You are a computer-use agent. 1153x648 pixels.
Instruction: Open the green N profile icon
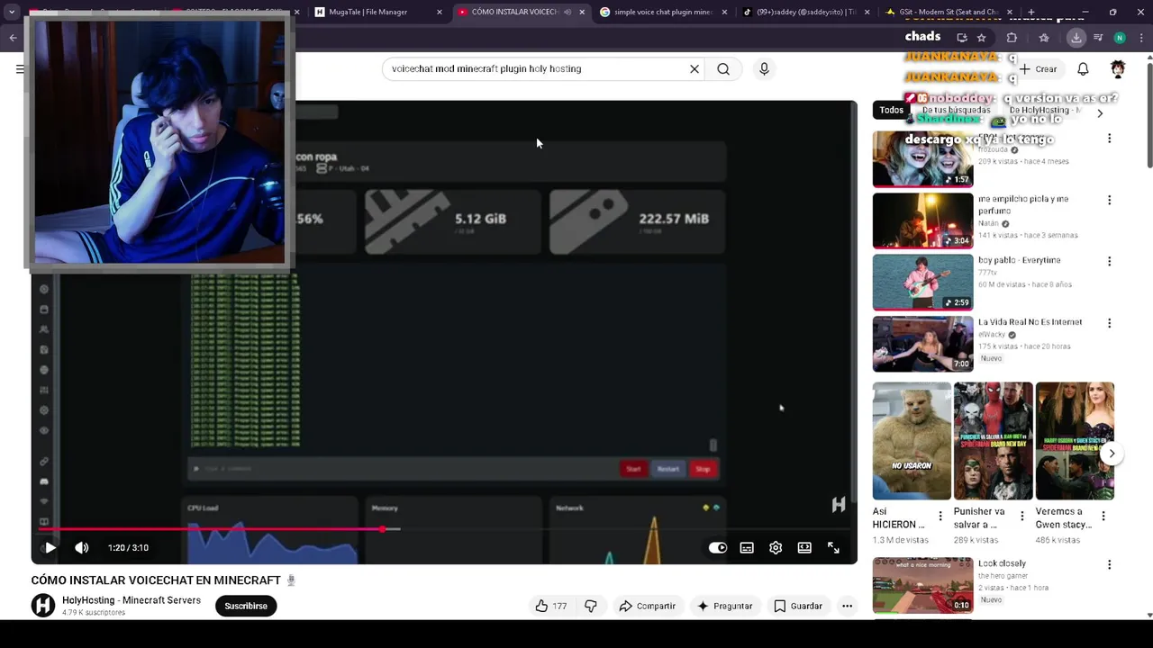(x=1120, y=38)
